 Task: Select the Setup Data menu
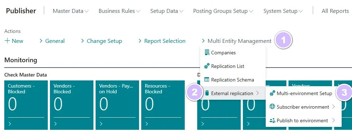click(167, 11)
